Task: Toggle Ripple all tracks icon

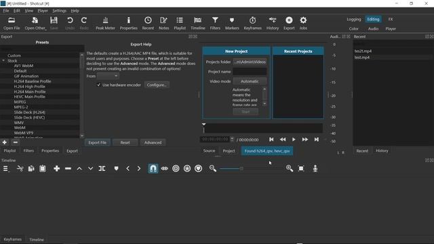Action: click(187, 169)
